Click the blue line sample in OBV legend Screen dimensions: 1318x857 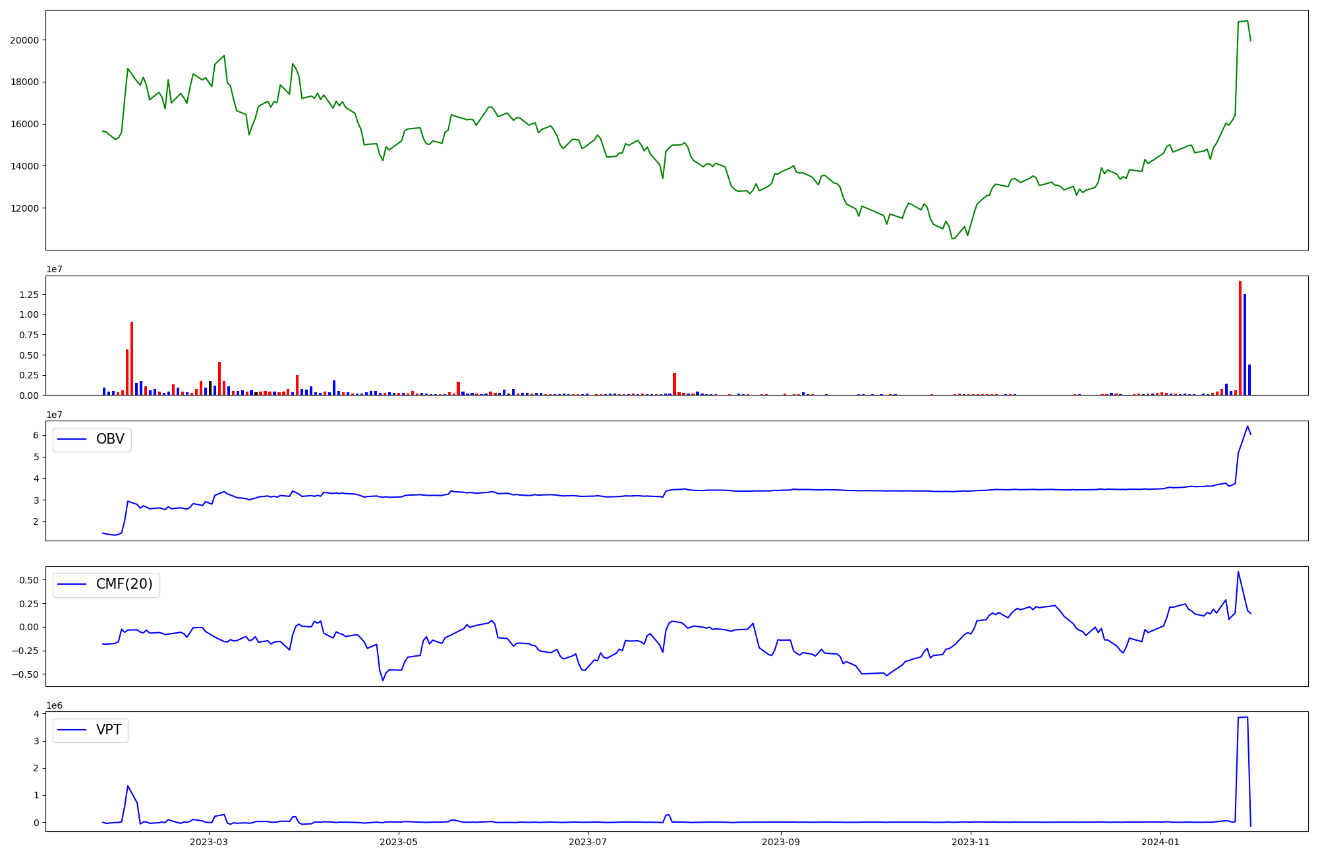(72, 440)
